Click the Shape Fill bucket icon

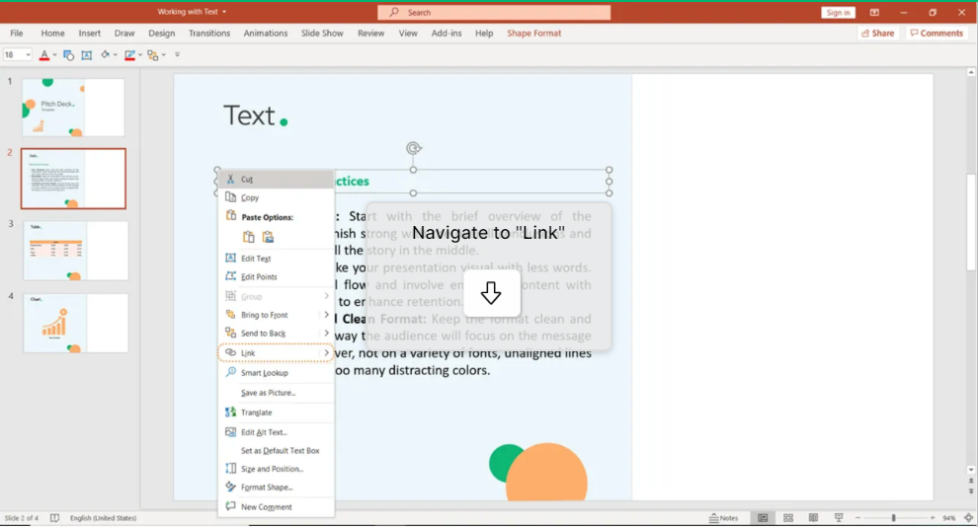(106, 55)
